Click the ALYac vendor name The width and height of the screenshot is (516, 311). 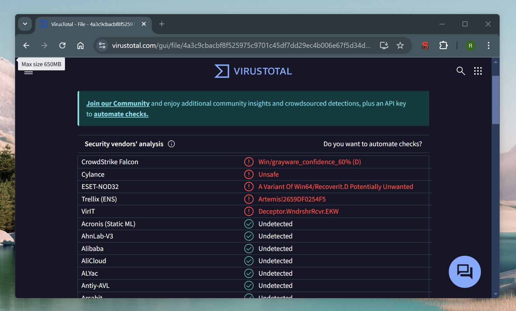point(89,273)
